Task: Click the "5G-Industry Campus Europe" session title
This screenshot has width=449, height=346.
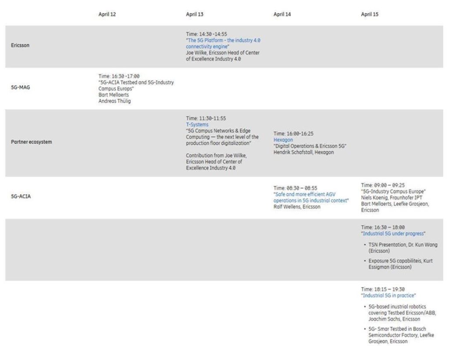Action: (x=393, y=191)
